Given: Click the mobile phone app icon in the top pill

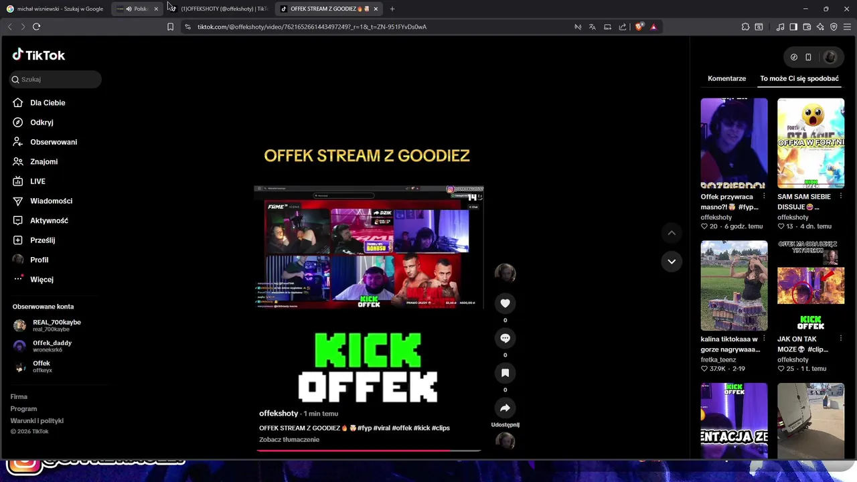Looking at the screenshot, I should [x=808, y=58].
